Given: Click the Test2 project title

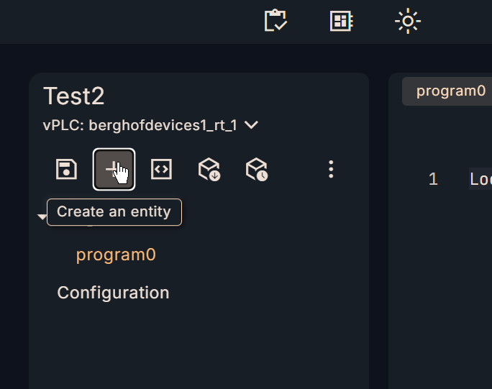Looking at the screenshot, I should (x=74, y=96).
